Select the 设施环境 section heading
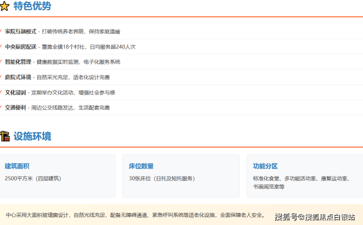 pos(32,136)
